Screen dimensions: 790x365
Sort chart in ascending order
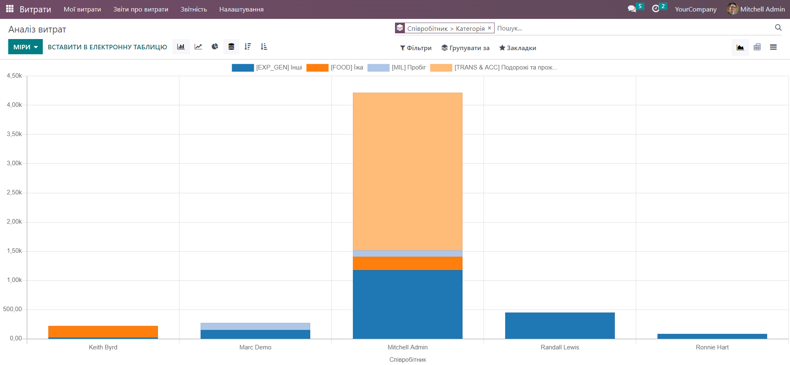coord(264,47)
